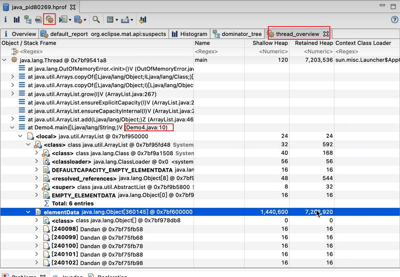Open Dominator Tree via the toolbar icon
The width and height of the screenshot is (400, 277).
28,19
